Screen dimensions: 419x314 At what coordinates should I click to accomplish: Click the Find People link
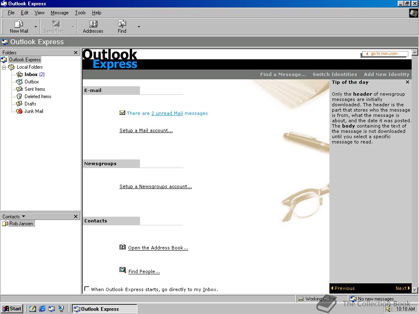(144, 271)
